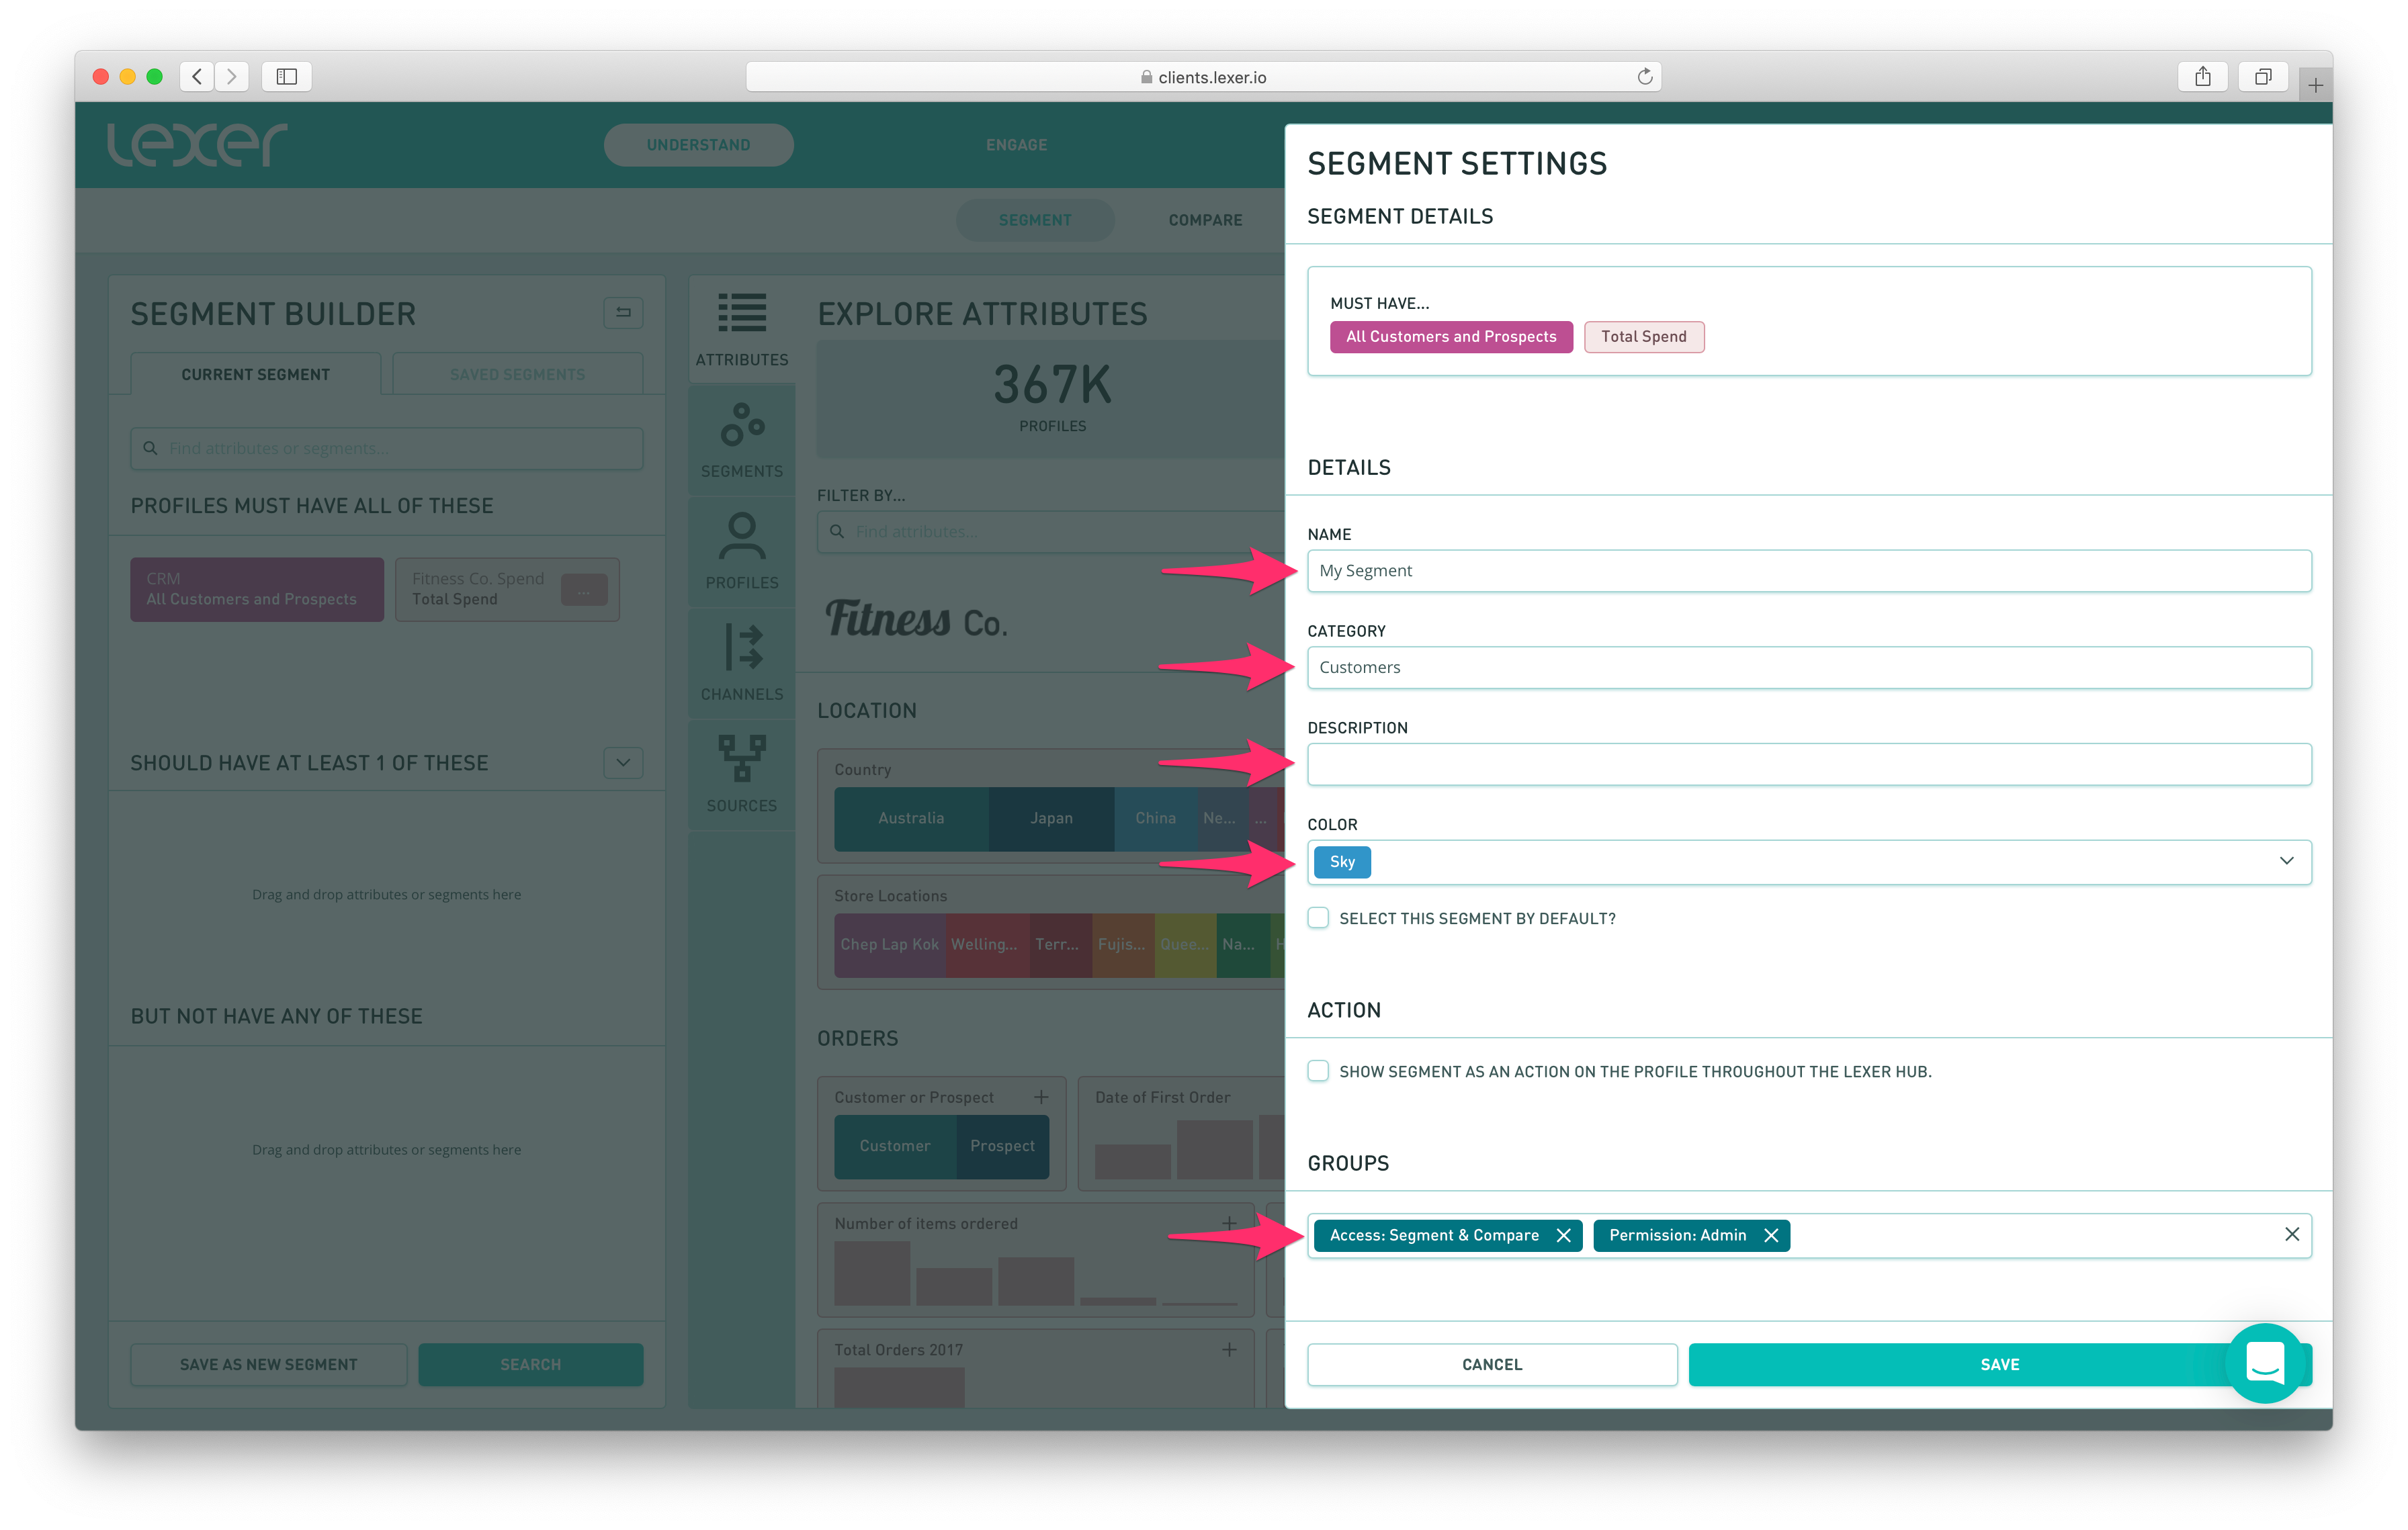Click Australia country bar segment
2408x1530 pixels.
911,819
